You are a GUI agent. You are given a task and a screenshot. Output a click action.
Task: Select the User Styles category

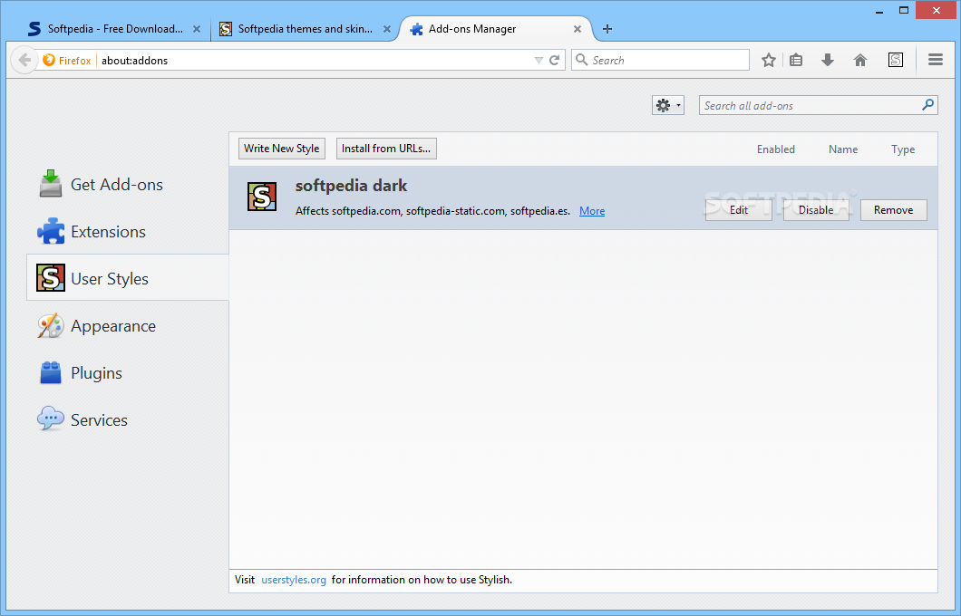tap(128, 278)
